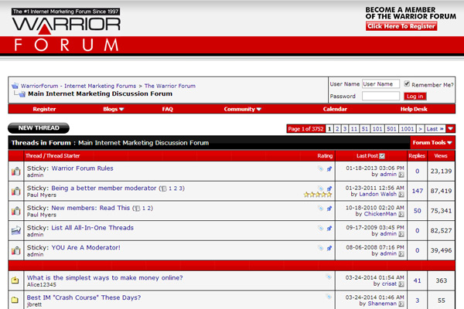
Task: Sort by Thread Starter header
Action: pyautogui.click(x=63, y=156)
